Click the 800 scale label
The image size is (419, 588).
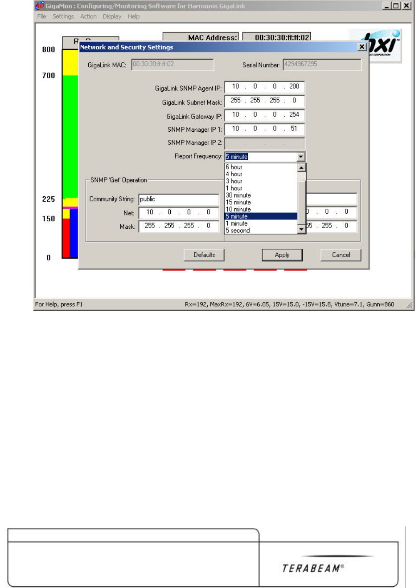(x=49, y=49)
